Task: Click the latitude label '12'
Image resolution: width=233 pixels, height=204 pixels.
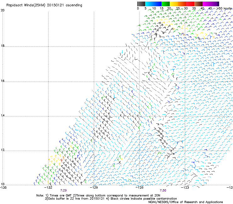Action: point(3,150)
